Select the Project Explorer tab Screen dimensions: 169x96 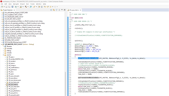[x=8, y=10]
